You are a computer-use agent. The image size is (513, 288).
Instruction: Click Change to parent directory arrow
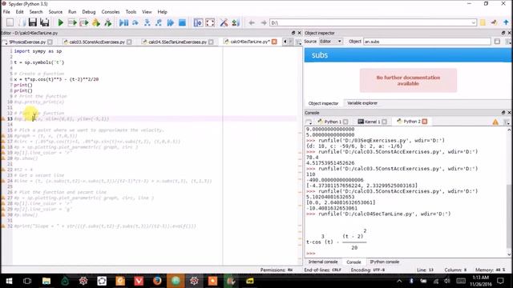coord(506,22)
